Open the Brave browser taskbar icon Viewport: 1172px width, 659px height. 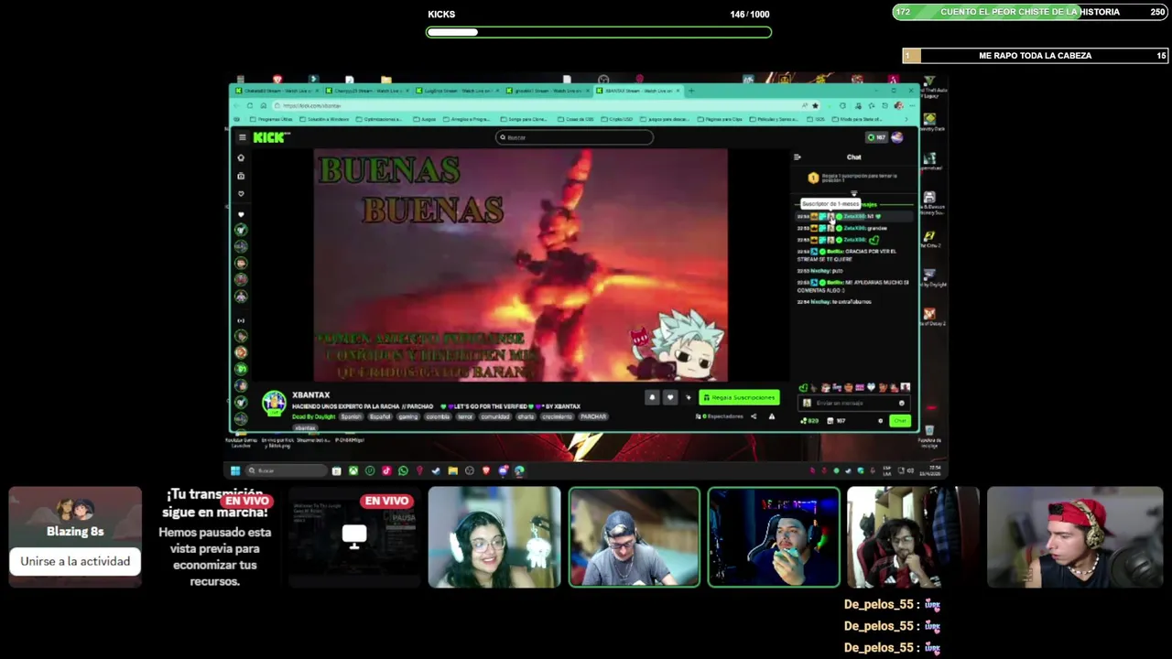point(486,470)
